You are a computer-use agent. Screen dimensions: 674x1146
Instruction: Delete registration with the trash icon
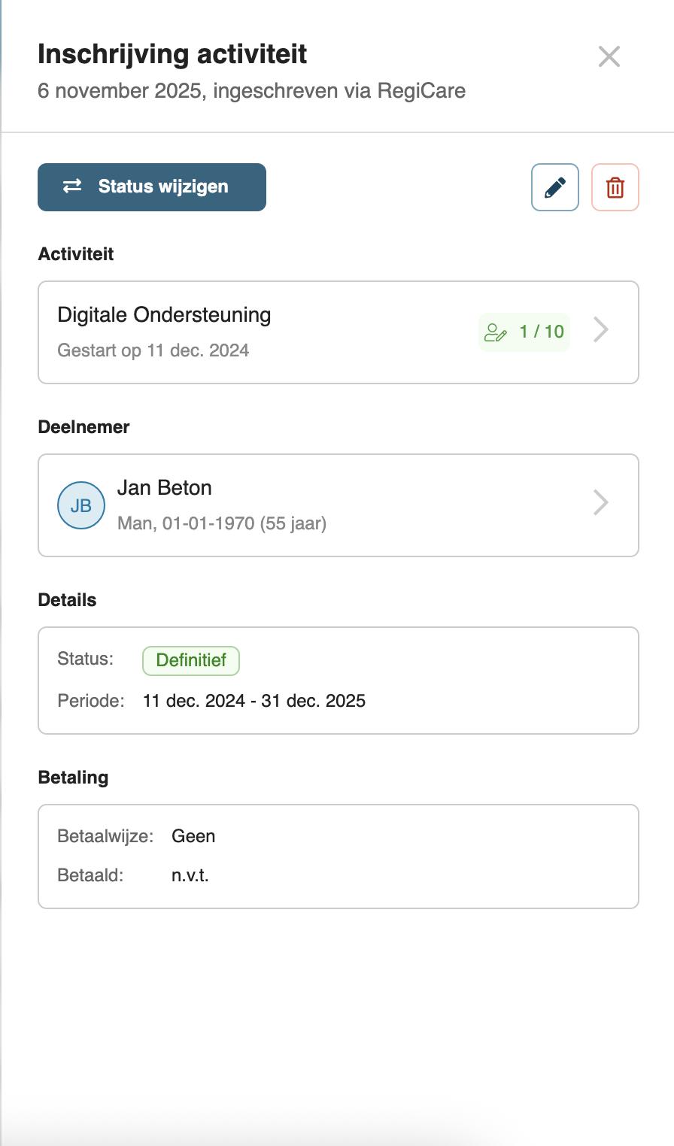[615, 187]
